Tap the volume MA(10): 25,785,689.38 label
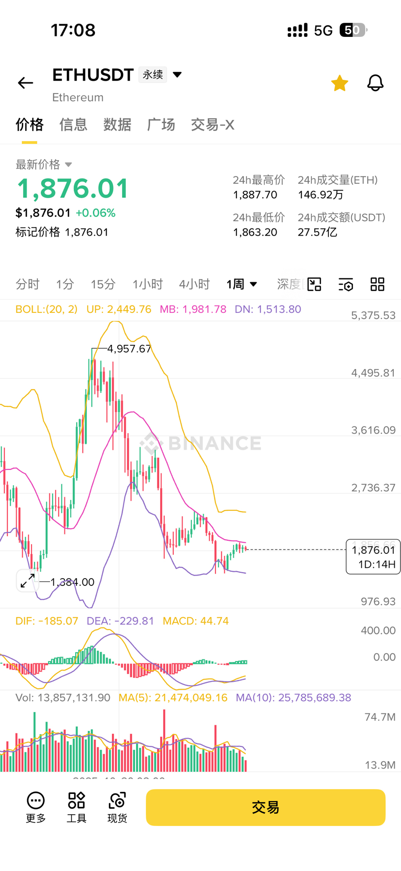 pos(293,697)
